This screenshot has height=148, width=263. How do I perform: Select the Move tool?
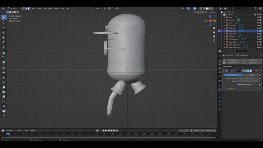[x=4, y=28]
